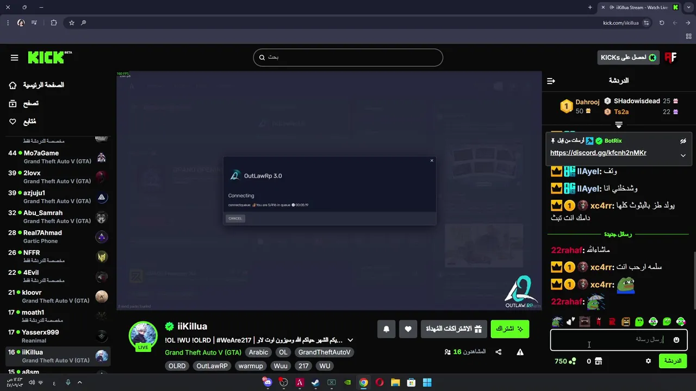
Task: Open azjuju1's channel in sidebar
Action: click(x=57, y=197)
